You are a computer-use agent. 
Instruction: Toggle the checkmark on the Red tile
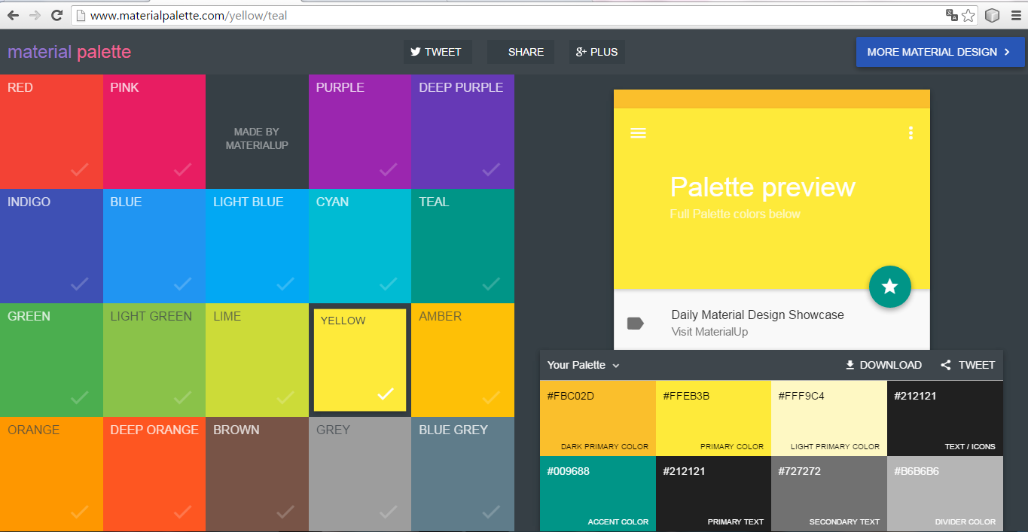[79, 170]
